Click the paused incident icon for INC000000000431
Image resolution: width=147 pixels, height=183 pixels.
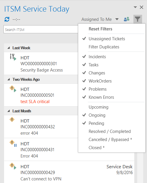pyautogui.click(x=13, y=143)
